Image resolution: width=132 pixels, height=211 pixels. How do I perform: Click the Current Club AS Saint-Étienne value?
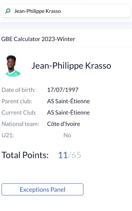pos(68,112)
